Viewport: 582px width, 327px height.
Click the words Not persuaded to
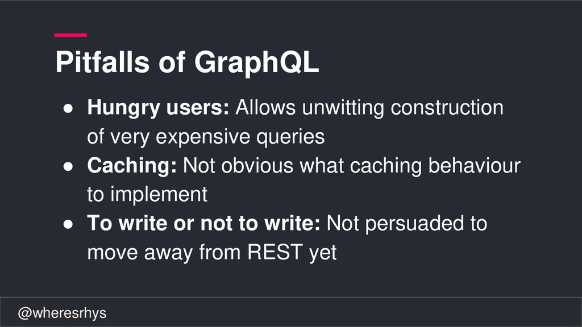click(x=407, y=224)
